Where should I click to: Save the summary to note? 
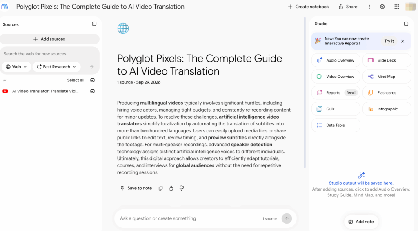point(136,188)
